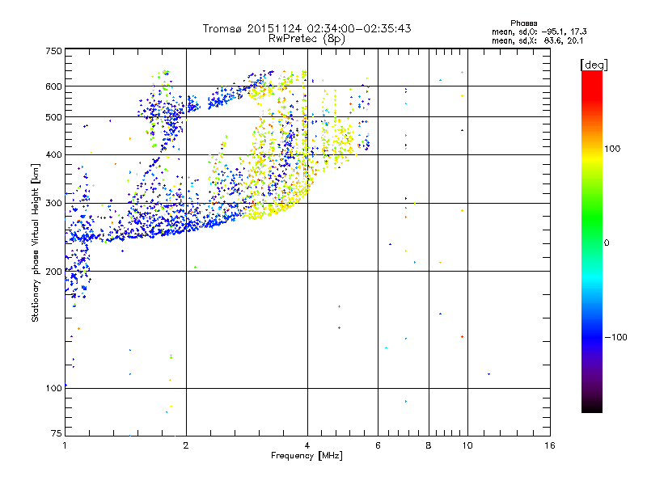This screenshot has height=485, width=647.
Task: Click the x-axis tick label '10'
Action: coord(467,445)
